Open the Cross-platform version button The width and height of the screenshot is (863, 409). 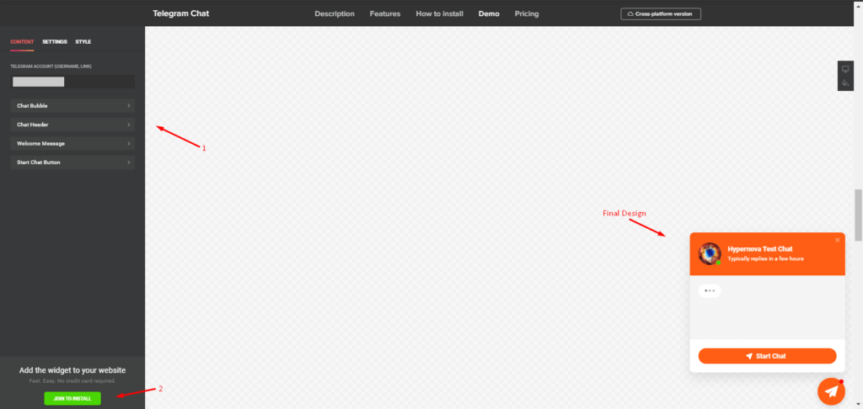661,13
